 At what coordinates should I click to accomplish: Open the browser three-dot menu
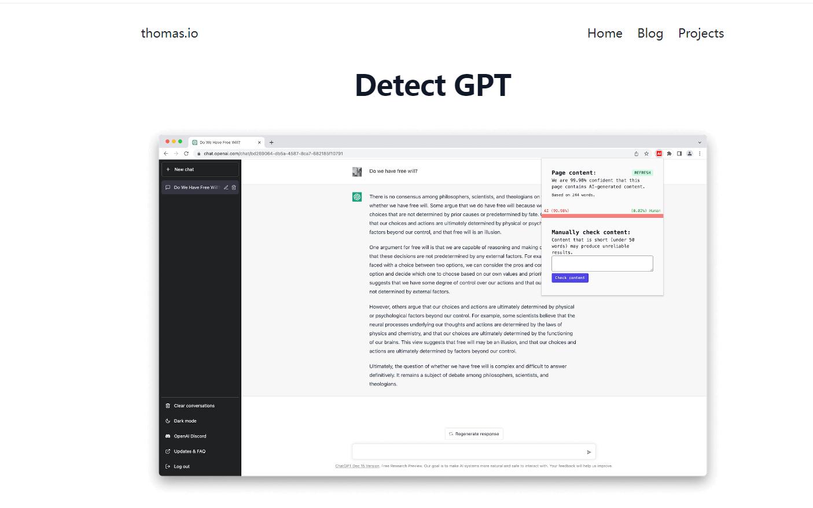coord(700,154)
